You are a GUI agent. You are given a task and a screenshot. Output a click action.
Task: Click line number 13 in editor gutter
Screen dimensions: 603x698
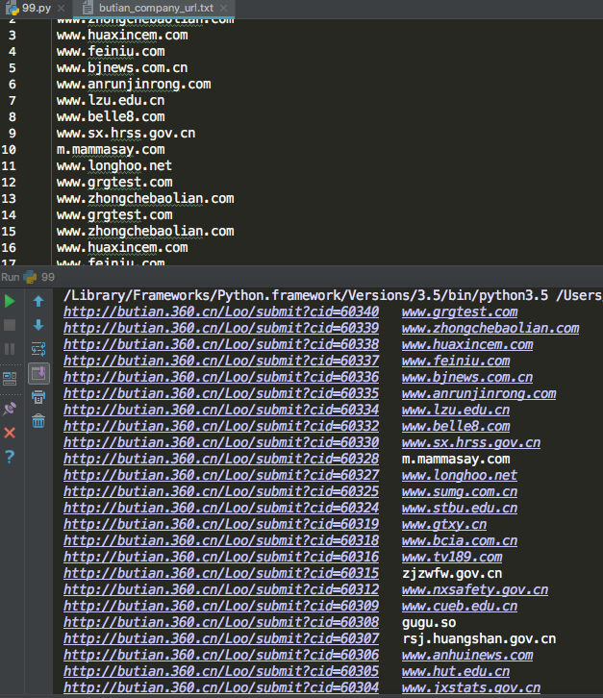tap(9, 198)
